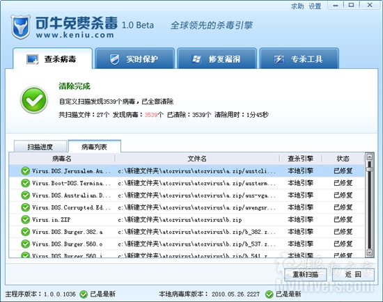Open the 修复漏洞 tab

coord(217,58)
